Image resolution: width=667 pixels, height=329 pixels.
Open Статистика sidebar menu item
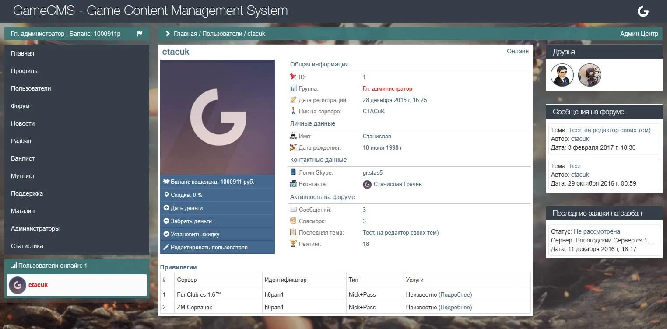coord(27,246)
